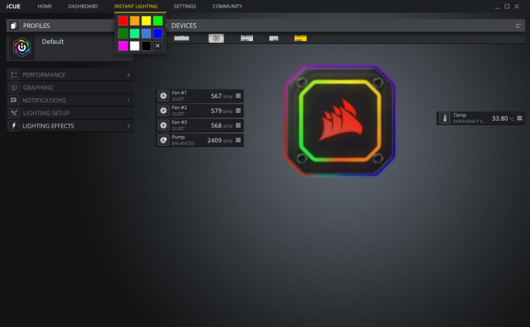This screenshot has width=530, height=327.
Task: Pick the dark green swatch
Action: (123, 33)
